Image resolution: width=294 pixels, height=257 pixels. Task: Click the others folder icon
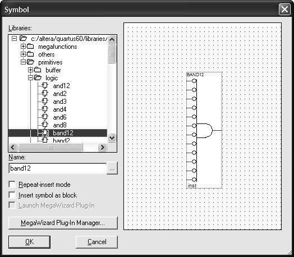tap(30, 54)
